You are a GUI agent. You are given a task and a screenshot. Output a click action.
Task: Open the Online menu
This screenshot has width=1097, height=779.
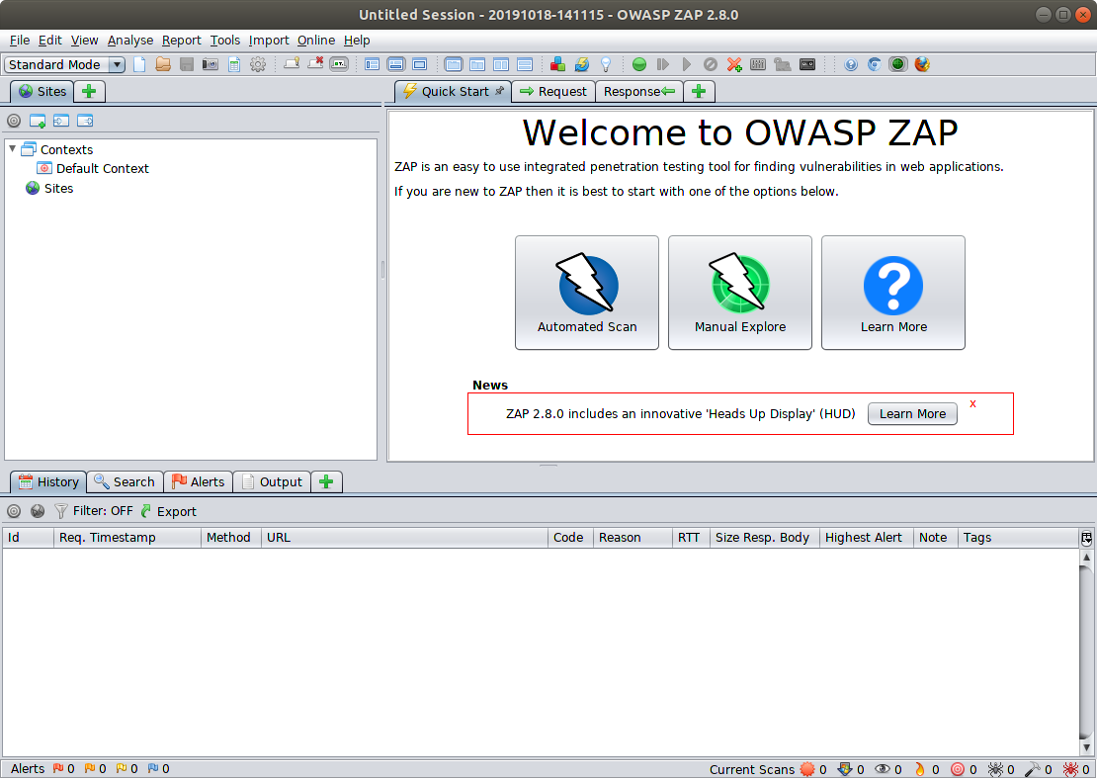coord(316,40)
